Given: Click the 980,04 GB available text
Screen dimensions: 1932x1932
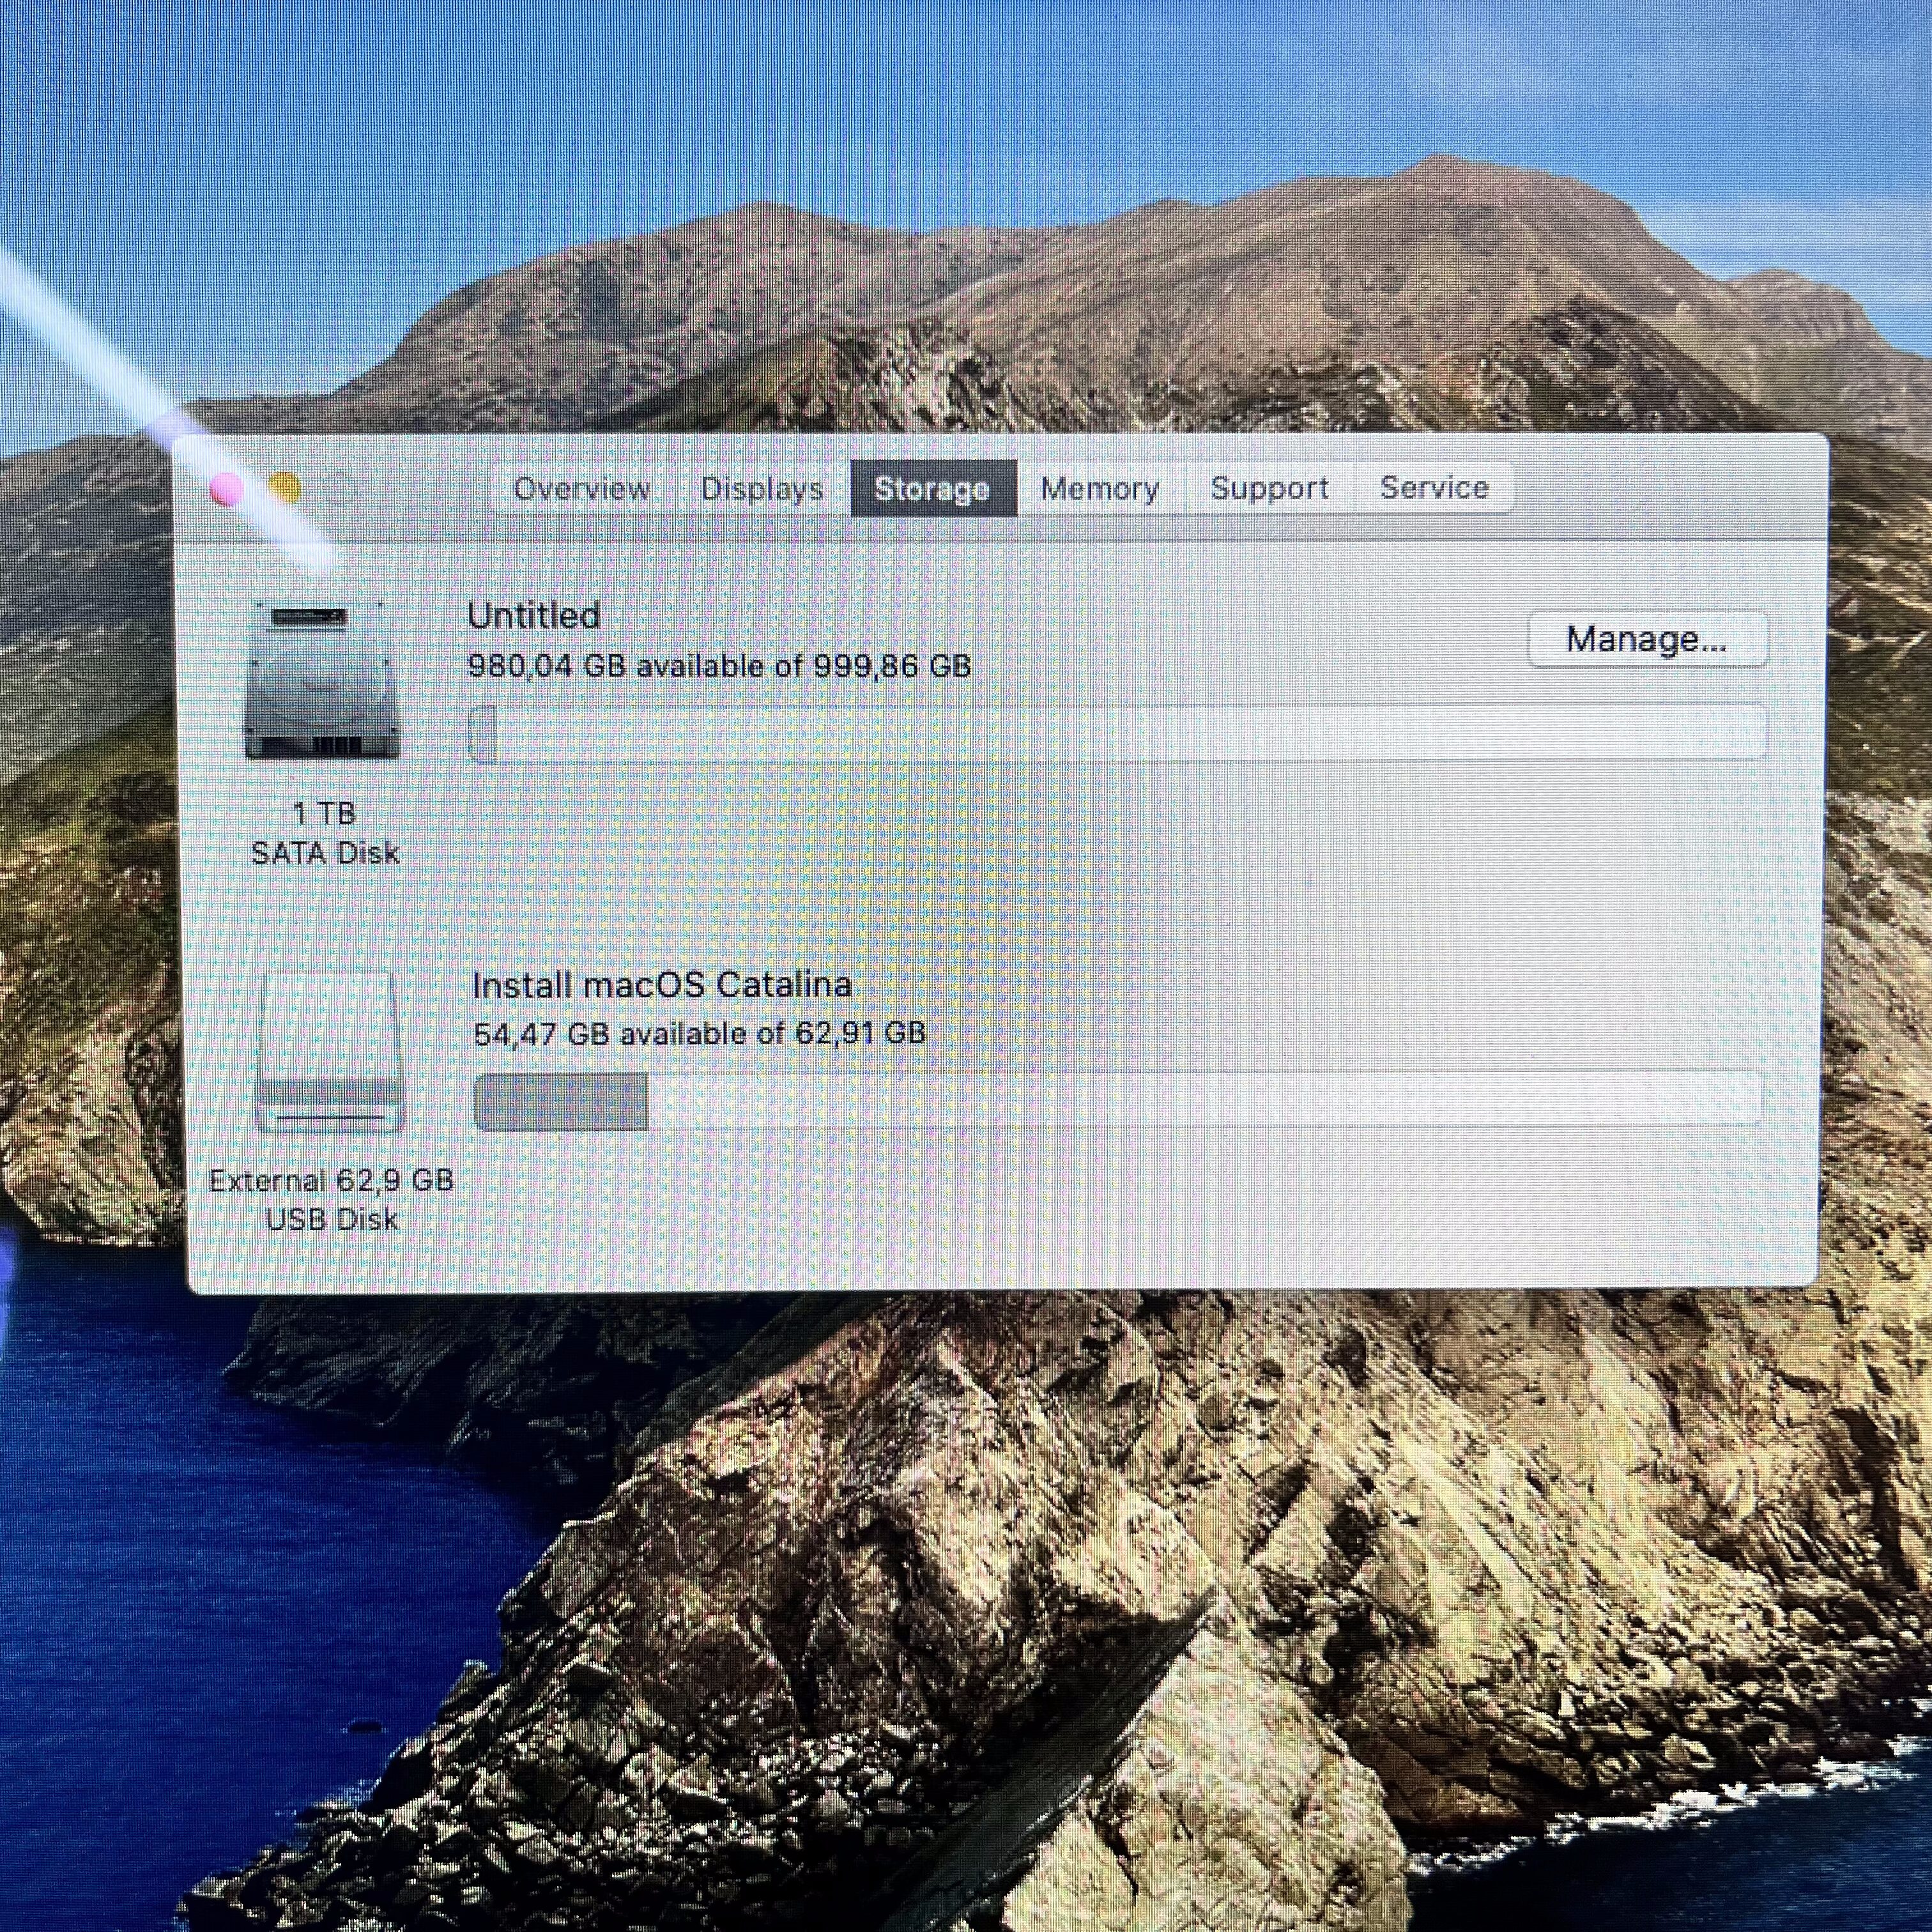Looking at the screenshot, I should 719,666.
